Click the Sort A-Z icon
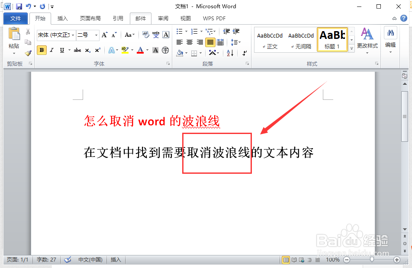 pyautogui.click(x=230, y=53)
